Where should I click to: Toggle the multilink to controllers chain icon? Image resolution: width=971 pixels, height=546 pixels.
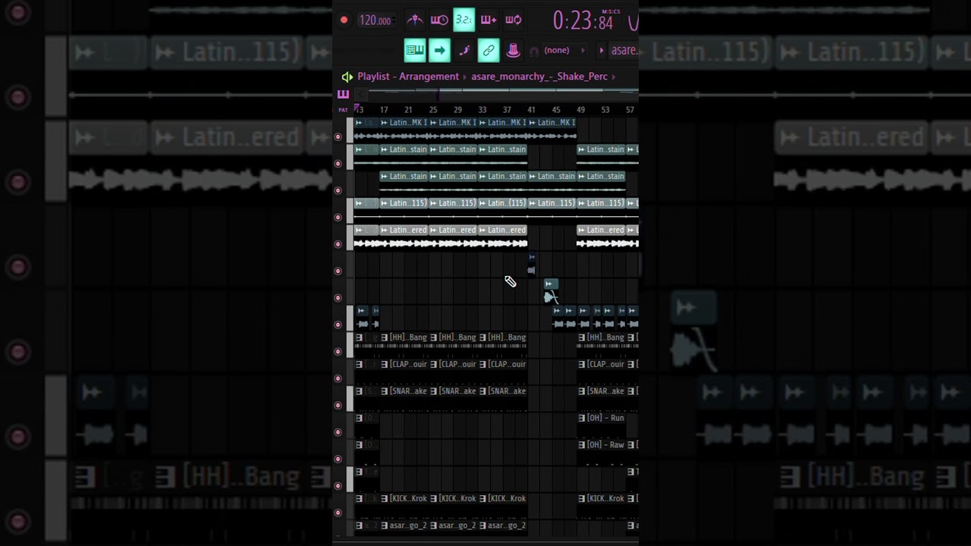pos(489,50)
